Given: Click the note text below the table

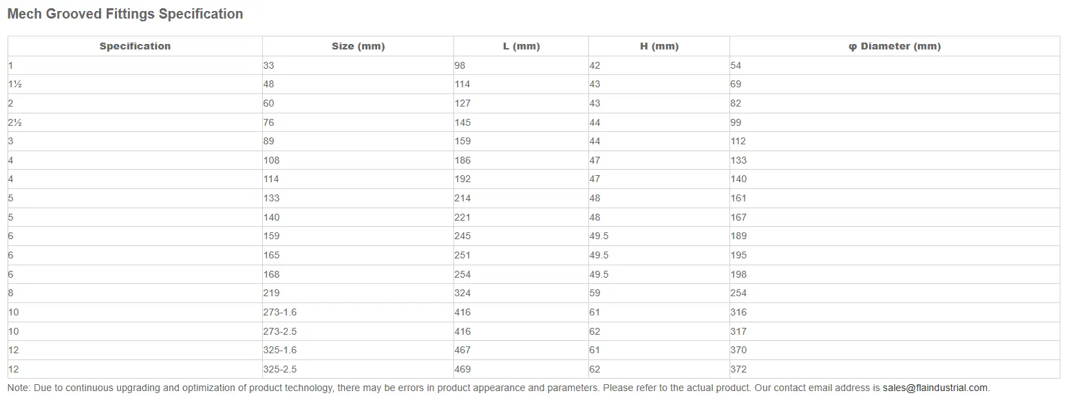Looking at the screenshot, I should [x=498, y=388].
